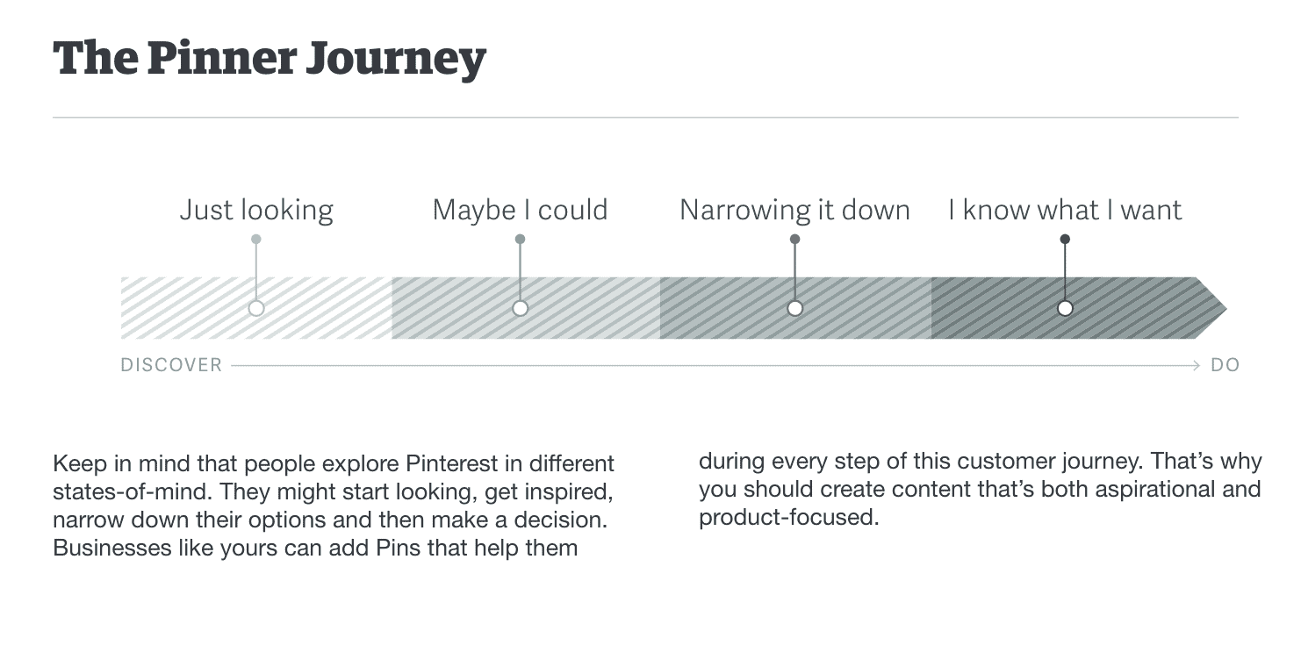Viewport: 1301px width, 667px height.
Task: Select the Maybe I could stage label
Action: point(520,210)
